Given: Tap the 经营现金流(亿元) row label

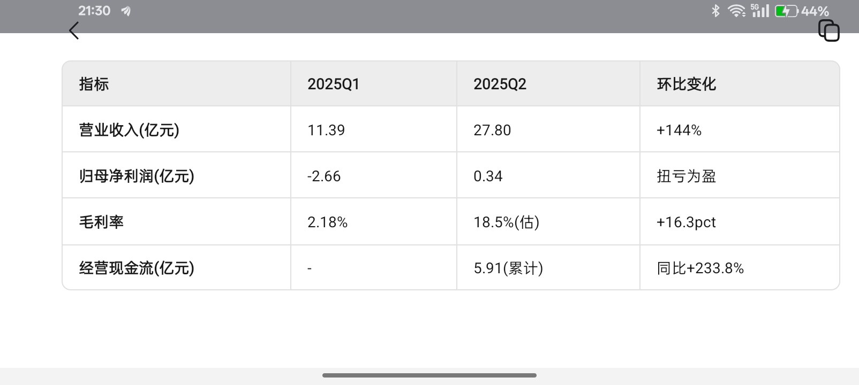Looking at the screenshot, I should (x=137, y=268).
